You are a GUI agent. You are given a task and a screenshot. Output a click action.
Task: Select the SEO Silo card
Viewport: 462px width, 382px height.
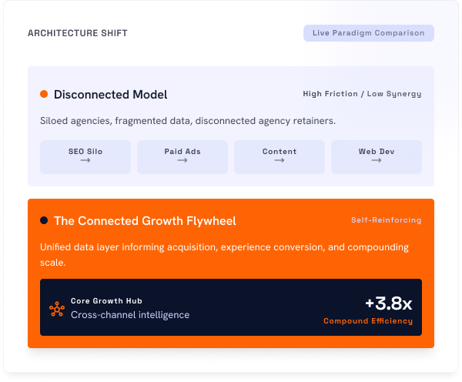85,157
